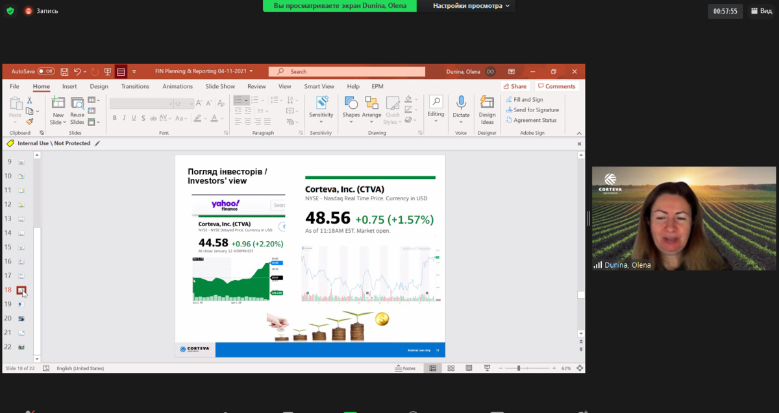Toggle text Shadow formatting

[x=143, y=118]
